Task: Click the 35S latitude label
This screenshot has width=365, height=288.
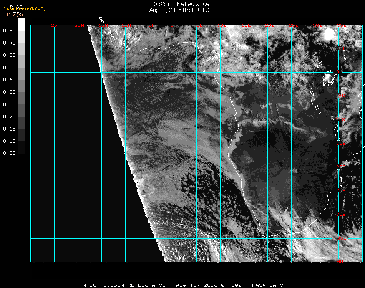Action: click(x=342, y=238)
